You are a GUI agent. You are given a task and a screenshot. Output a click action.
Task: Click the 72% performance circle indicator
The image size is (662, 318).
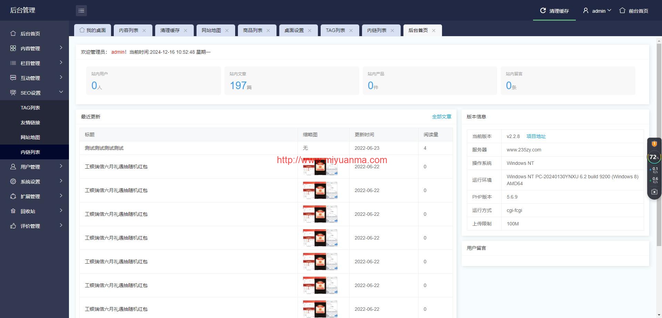tap(654, 157)
